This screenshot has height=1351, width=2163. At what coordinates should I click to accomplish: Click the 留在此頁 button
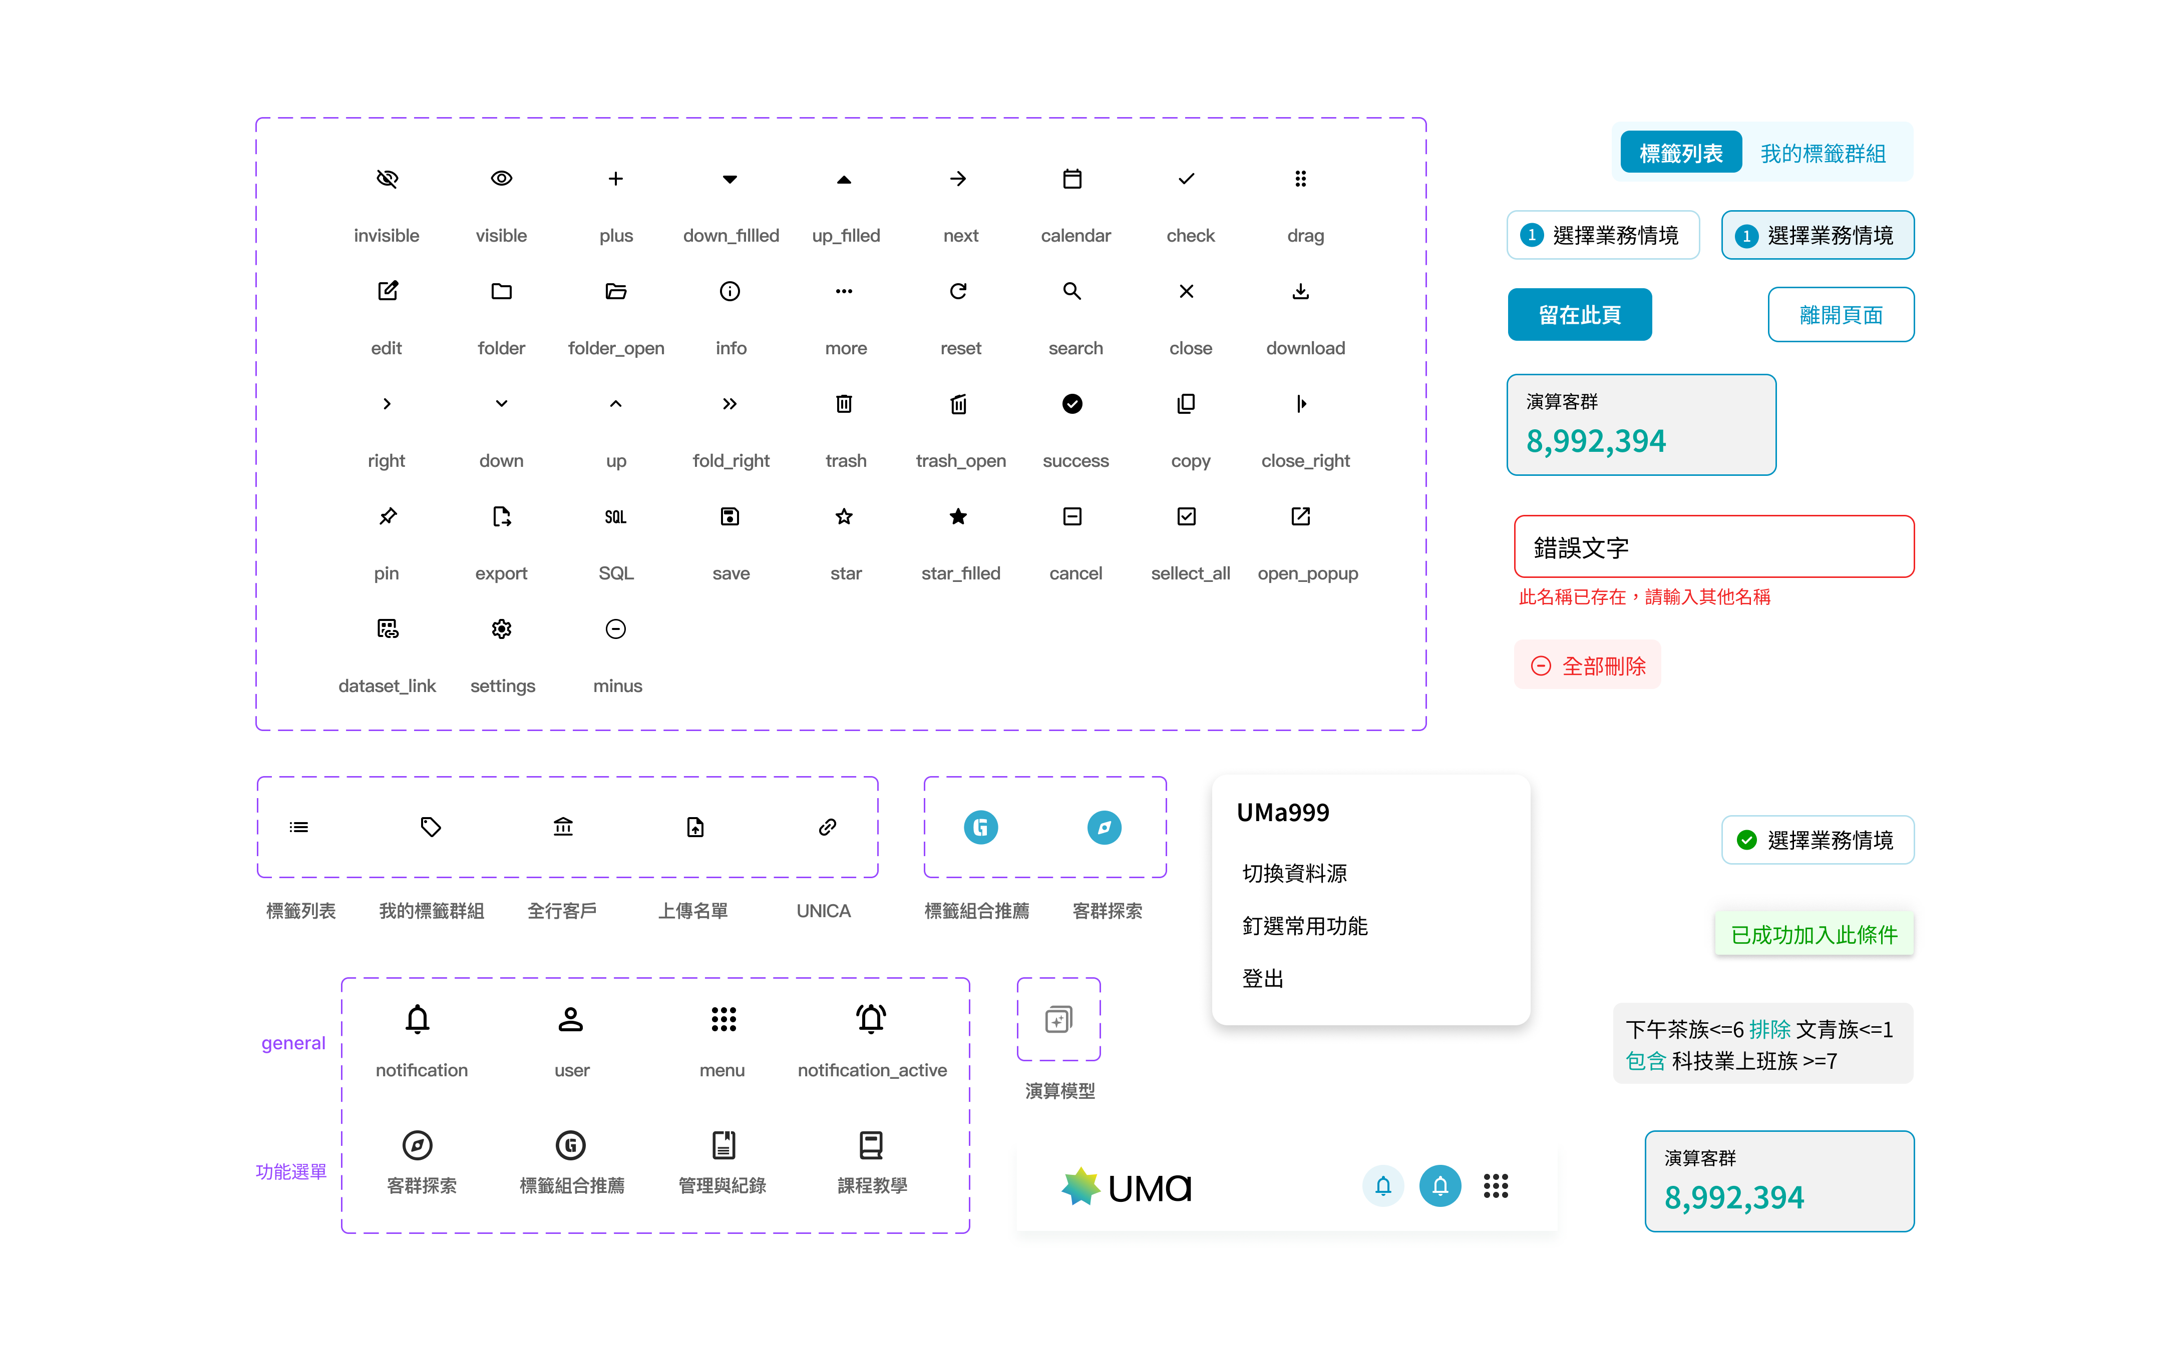point(1579,315)
